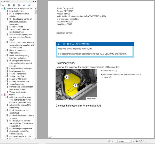
Task: Click the teal bookmark icon of 00-Maintenance
Action: (5, 9)
